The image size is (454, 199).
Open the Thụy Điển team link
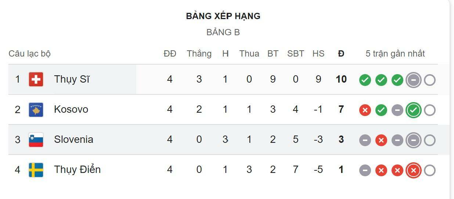coord(77,170)
